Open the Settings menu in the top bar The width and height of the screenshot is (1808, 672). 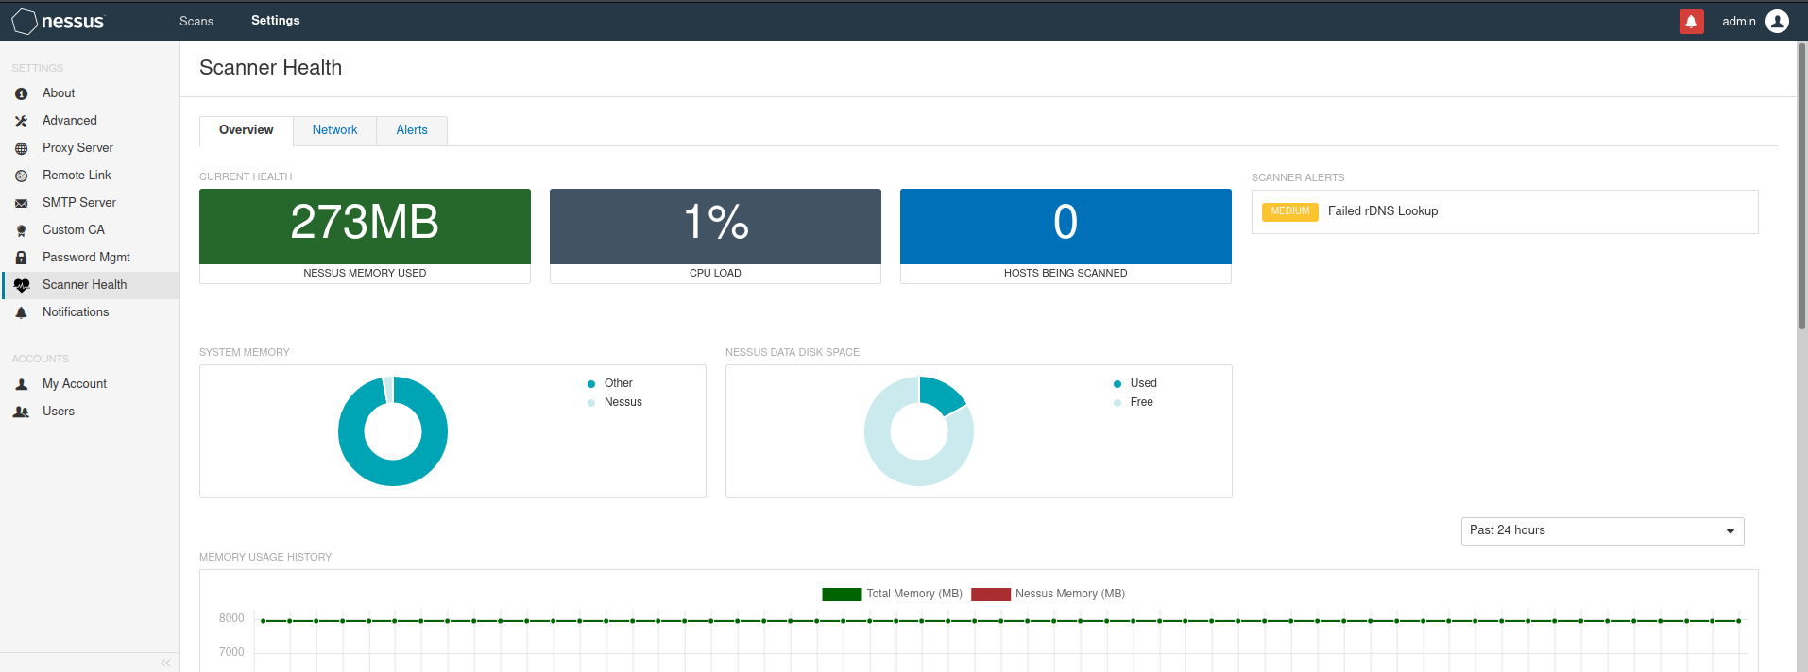coord(276,20)
